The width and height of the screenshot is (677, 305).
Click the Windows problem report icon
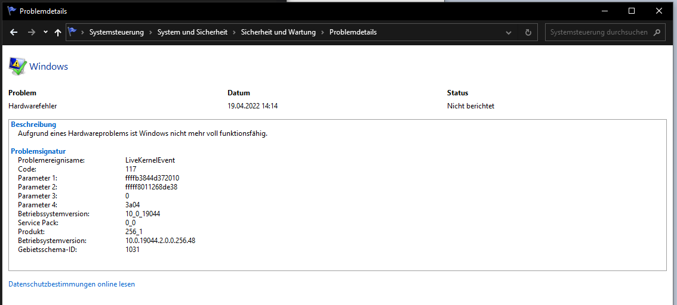[x=17, y=66]
